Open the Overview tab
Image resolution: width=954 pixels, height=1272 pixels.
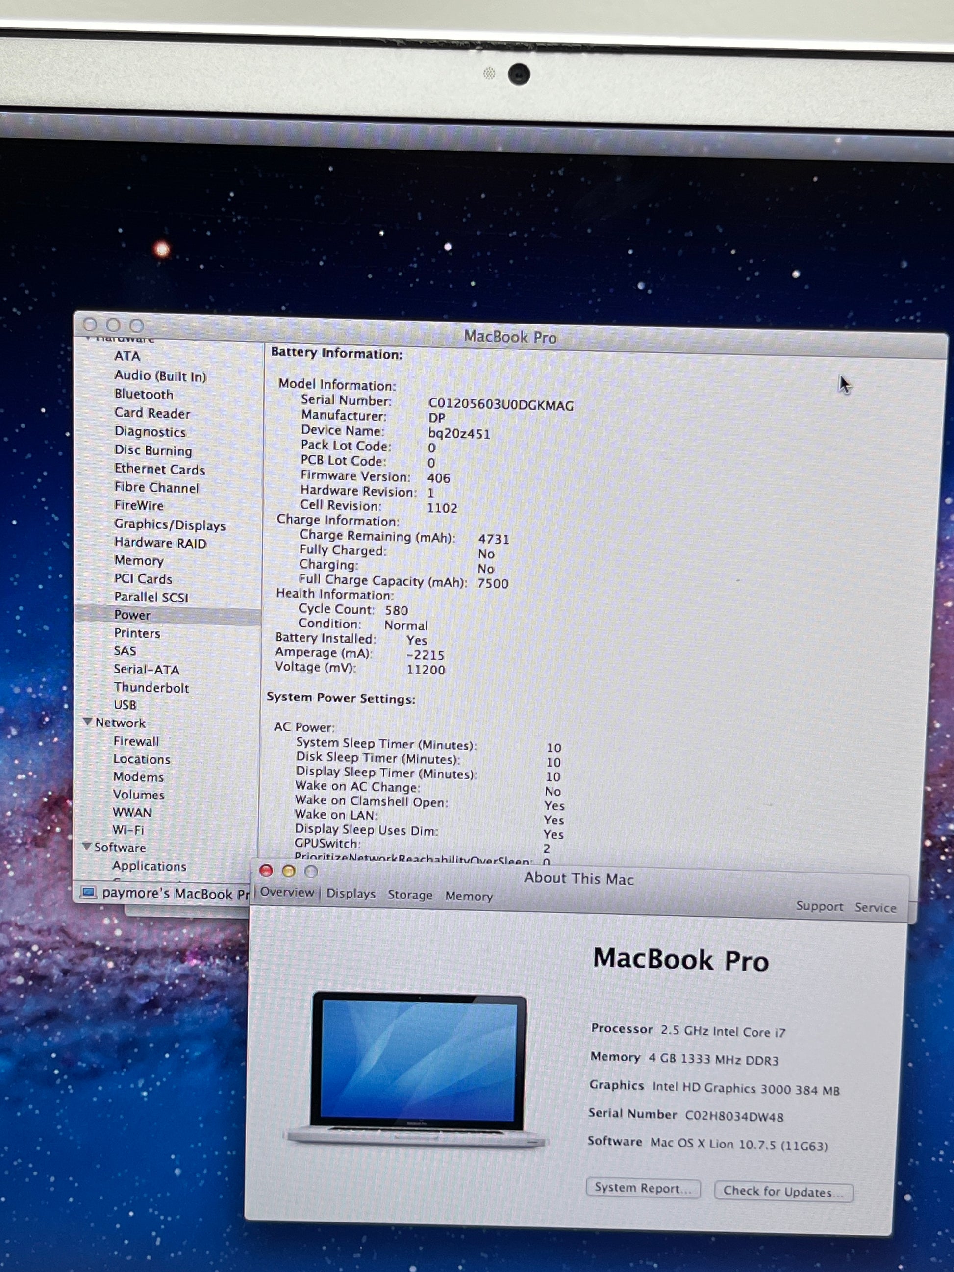click(287, 892)
